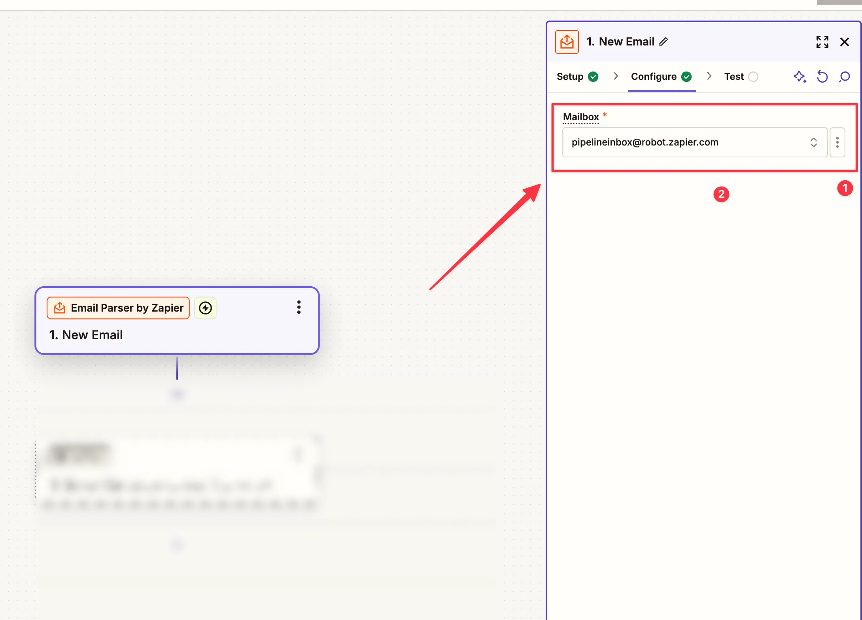Click the edit pencil icon next to New Email

tap(664, 42)
